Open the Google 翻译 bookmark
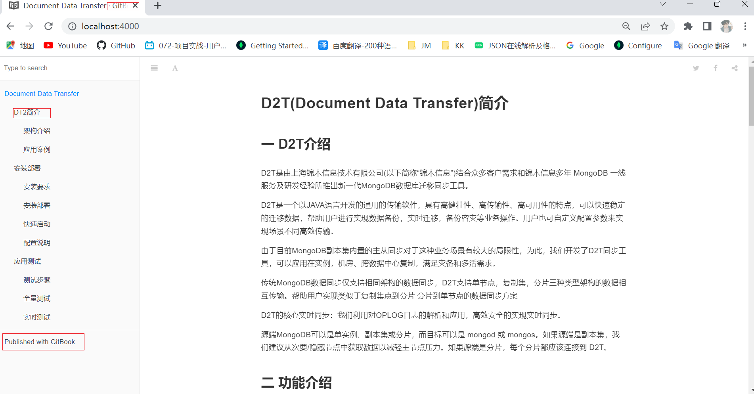This screenshot has width=754, height=394. pos(702,46)
